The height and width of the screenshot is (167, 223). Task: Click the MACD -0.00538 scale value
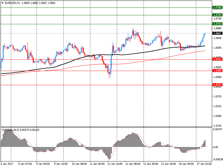tap(217, 159)
